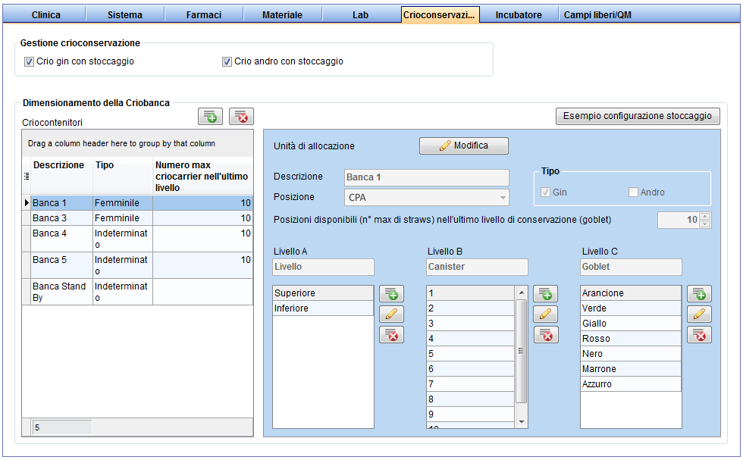
Task: Switch to the Farmaci tab
Action: pos(204,14)
